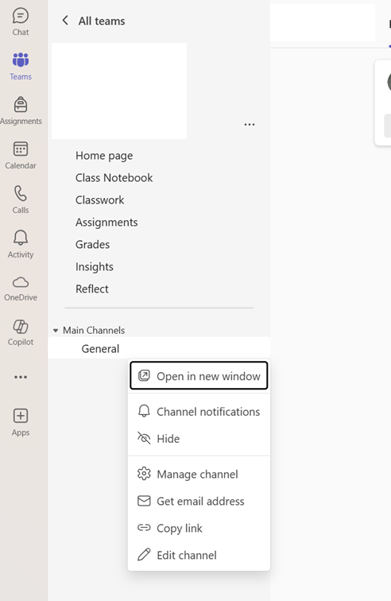Open the Class Notebook link
391x601 pixels.
point(114,178)
